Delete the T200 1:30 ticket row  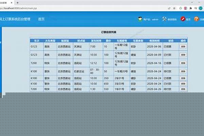click(x=183, y=89)
